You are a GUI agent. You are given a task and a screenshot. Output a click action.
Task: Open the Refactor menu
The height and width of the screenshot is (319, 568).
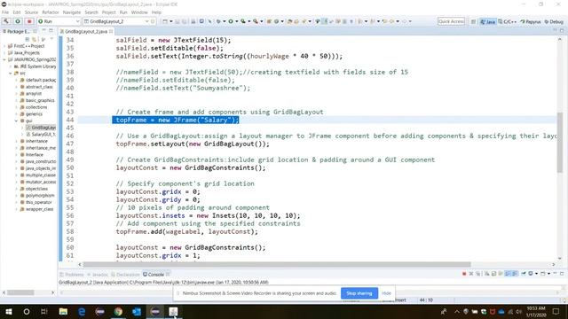(51, 12)
